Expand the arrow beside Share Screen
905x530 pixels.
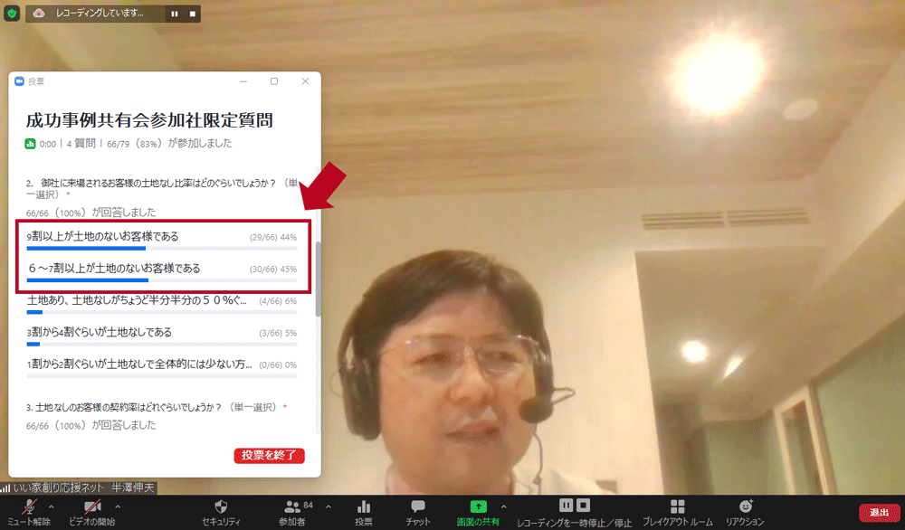(x=503, y=506)
